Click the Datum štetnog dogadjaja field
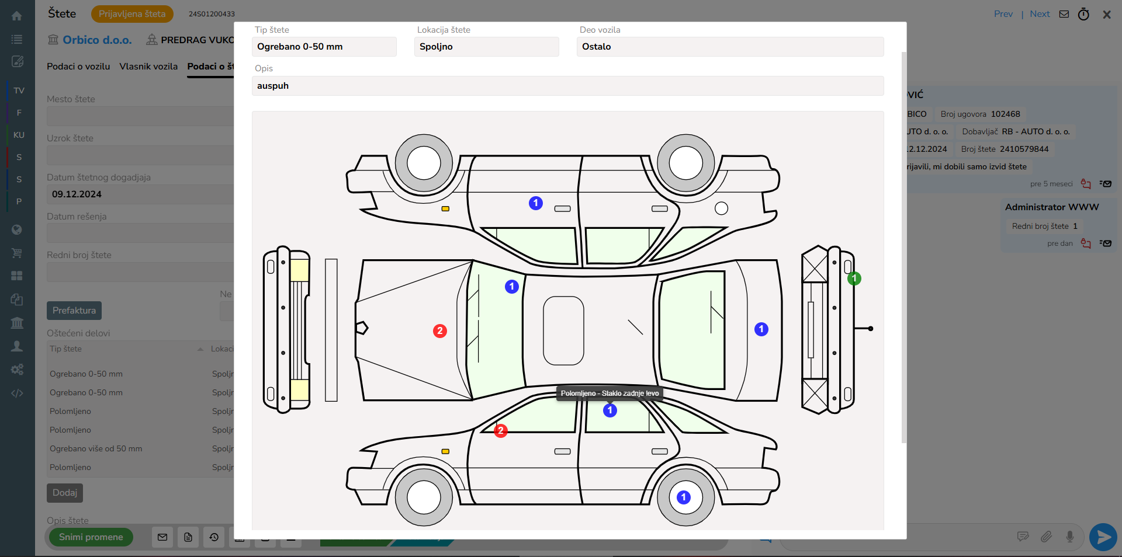 coord(140,194)
